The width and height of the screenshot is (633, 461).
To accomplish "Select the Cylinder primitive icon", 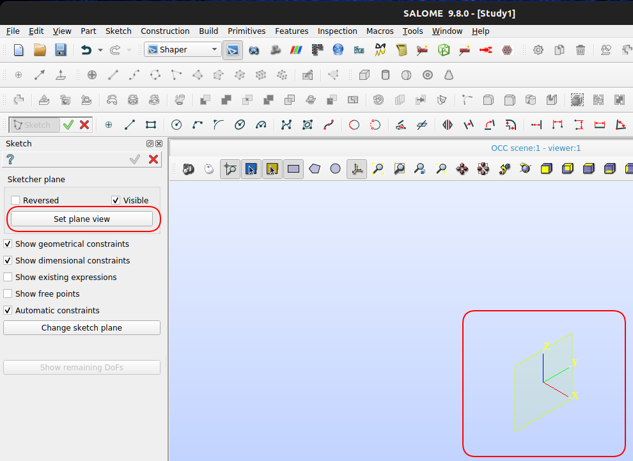I will click(386, 75).
